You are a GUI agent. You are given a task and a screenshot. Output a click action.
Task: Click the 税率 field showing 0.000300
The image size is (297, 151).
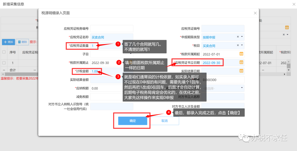pos(223,80)
